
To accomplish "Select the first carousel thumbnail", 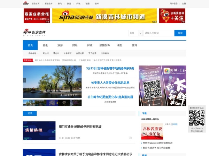I will click(x=29, y=103).
